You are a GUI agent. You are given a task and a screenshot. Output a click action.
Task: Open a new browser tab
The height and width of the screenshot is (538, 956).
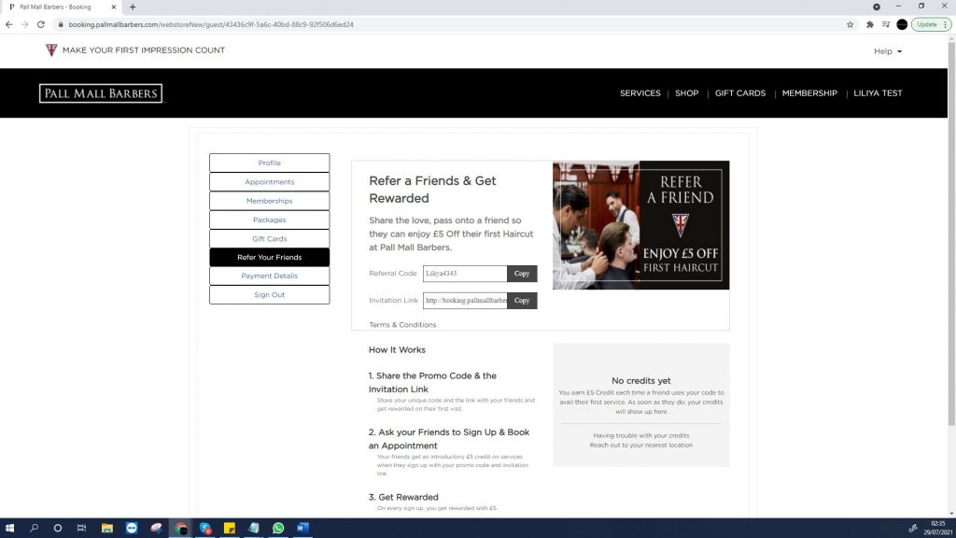coord(133,7)
